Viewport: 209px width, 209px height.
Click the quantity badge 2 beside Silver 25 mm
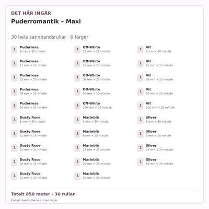pos(141,147)
